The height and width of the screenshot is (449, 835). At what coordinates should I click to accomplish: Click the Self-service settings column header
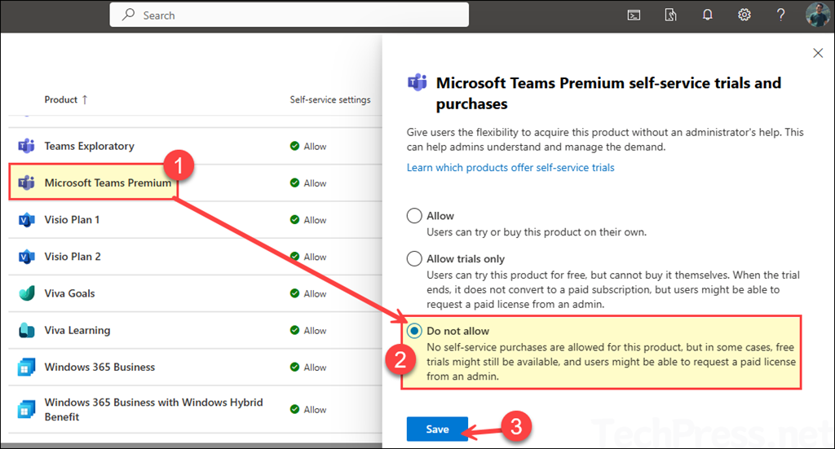click(x=329, y=99)
